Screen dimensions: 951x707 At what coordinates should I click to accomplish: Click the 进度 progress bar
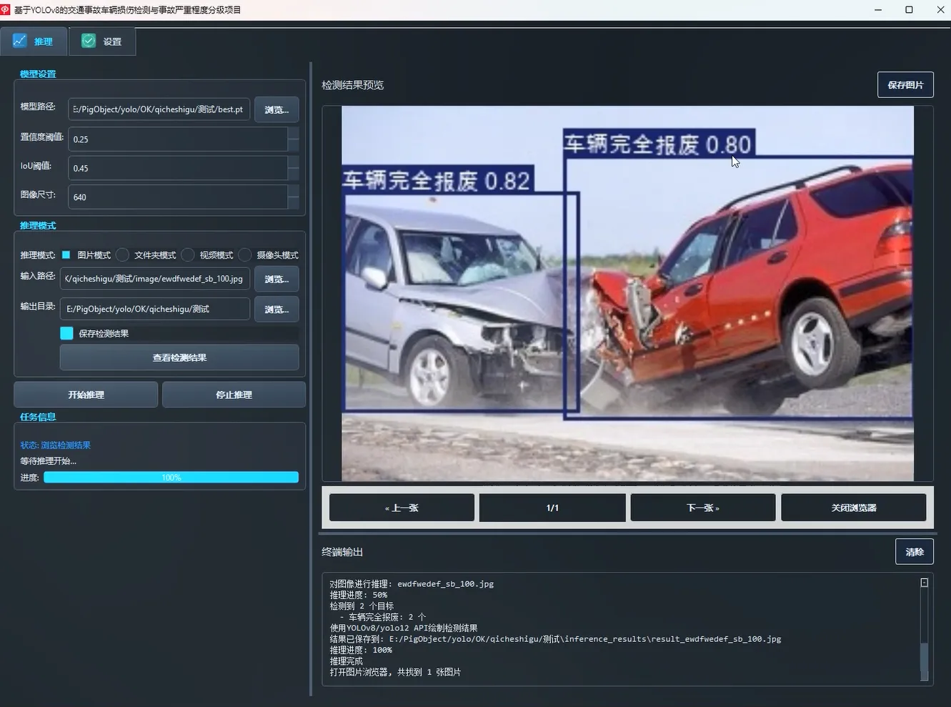point(171,477)
